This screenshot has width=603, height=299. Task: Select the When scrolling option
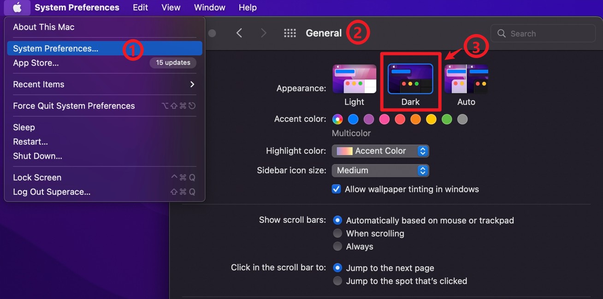pos(337,233)
